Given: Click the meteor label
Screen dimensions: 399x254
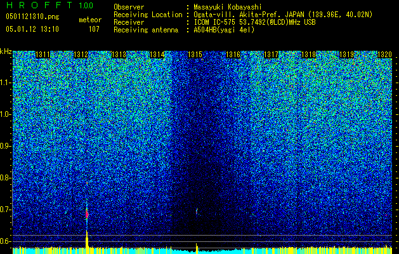Looking at the screenshot, I should coord(90,20).
